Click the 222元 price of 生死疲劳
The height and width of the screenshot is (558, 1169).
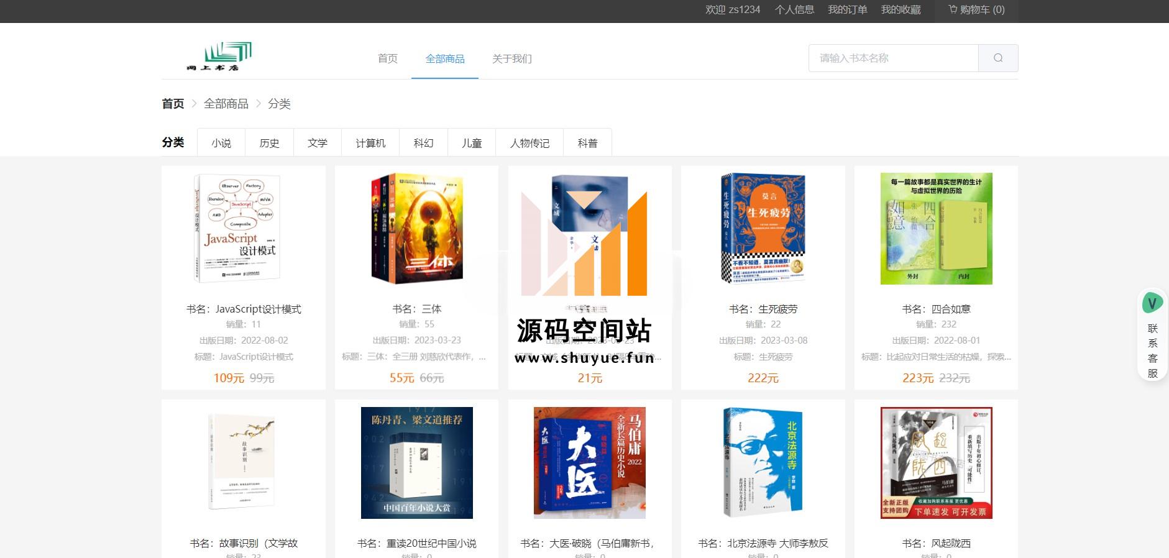coord(763,378)
